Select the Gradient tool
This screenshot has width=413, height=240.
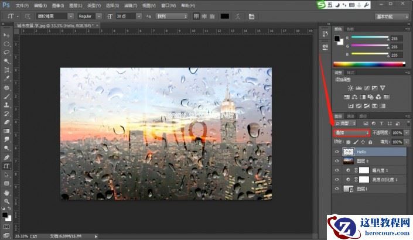click(x=6, y=131)
